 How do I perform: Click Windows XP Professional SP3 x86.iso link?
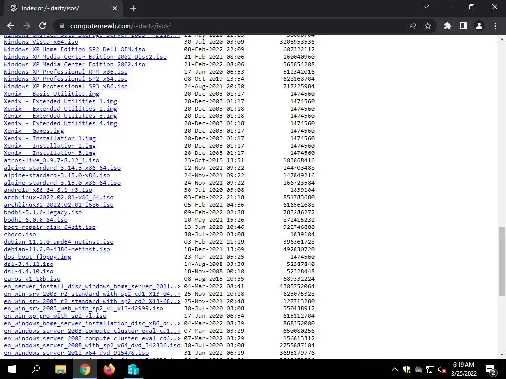click(66, 86)
